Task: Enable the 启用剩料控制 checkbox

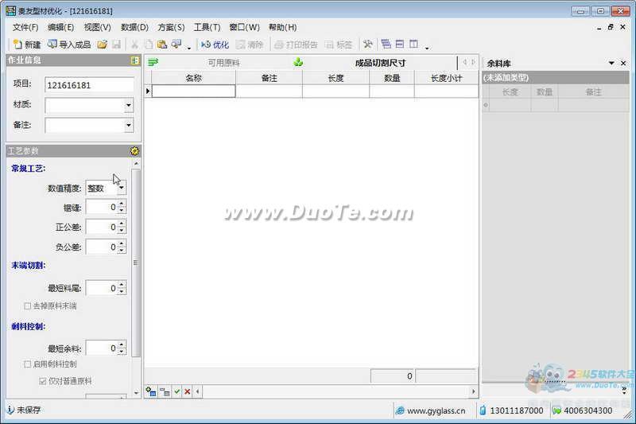Action: click(x=28, y=364)
